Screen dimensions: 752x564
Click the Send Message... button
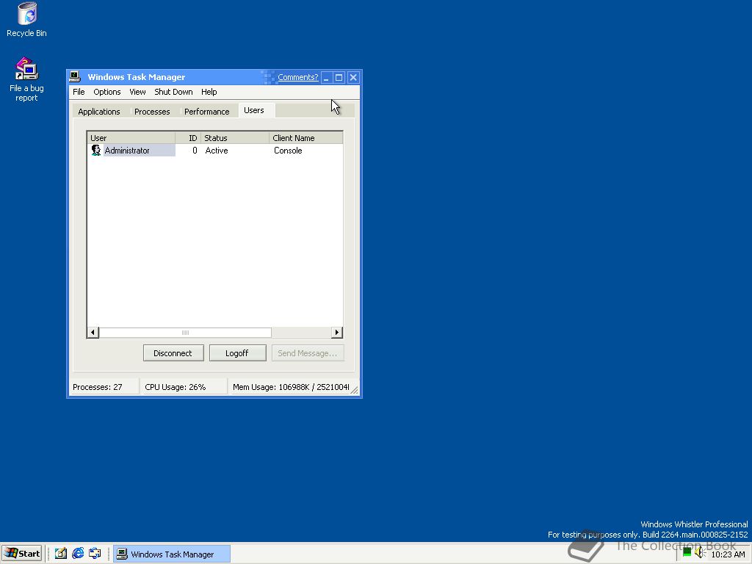[308, 353]
